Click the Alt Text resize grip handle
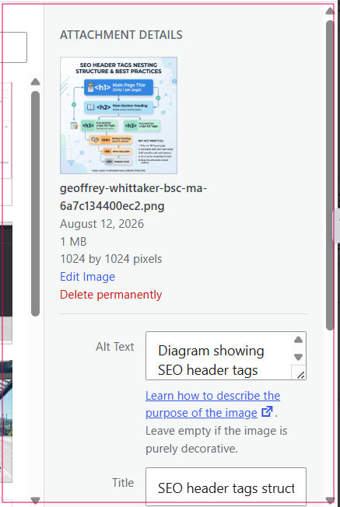 point(300,375)
